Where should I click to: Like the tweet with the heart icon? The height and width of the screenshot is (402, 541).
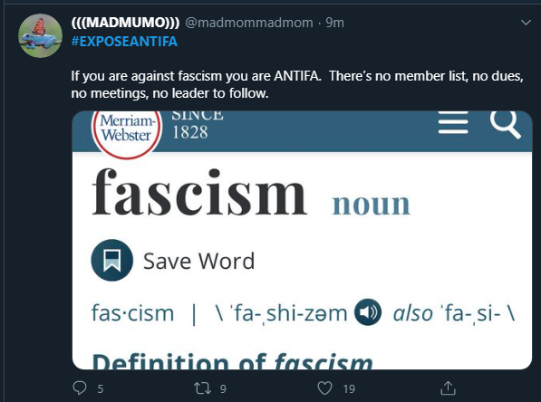(x=324, y=388)
